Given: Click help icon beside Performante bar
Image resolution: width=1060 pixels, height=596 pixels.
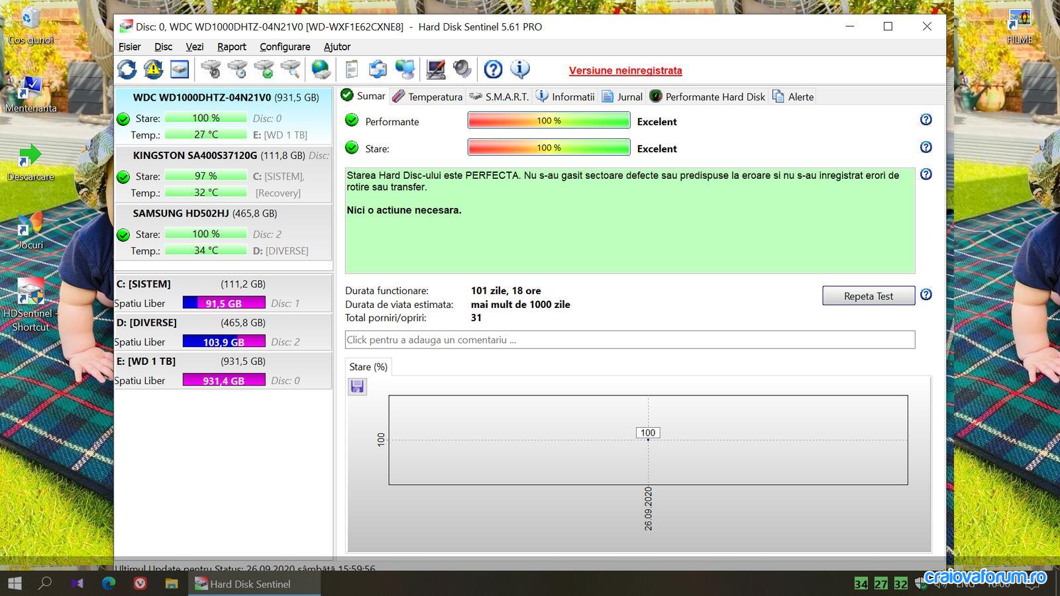Looking at the screenshot, I should [x=926, y=120].
